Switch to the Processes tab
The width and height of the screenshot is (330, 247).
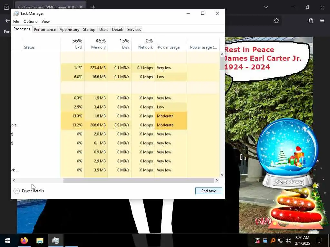[x=22, y=29]
